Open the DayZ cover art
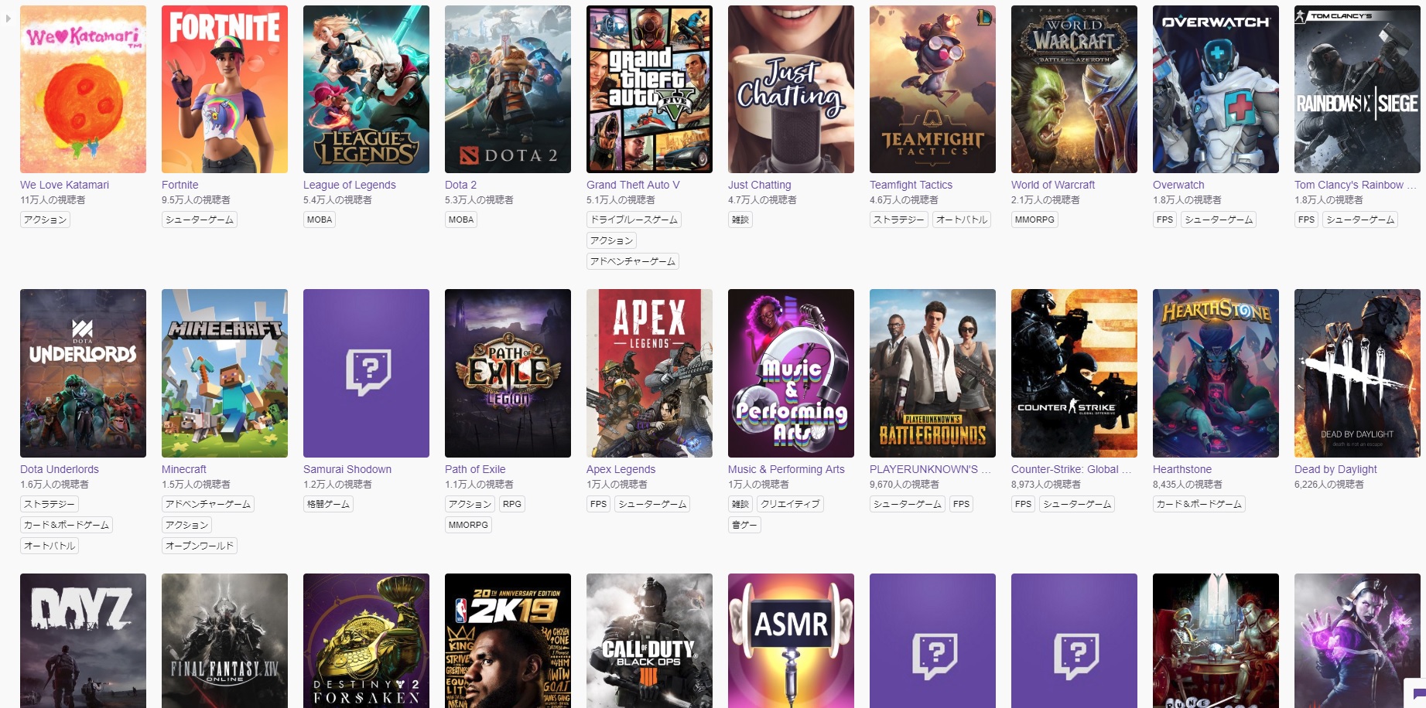This screenshot has height=708, width=1426. point(83,641)
